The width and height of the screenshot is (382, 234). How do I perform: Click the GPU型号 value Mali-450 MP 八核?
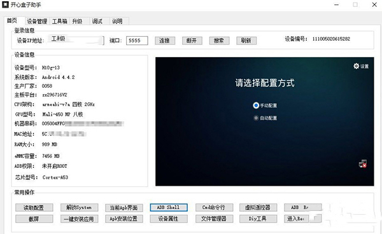[x=62, y=114]
